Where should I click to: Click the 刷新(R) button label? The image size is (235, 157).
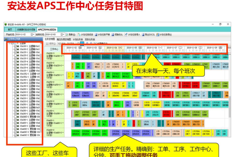72,35
